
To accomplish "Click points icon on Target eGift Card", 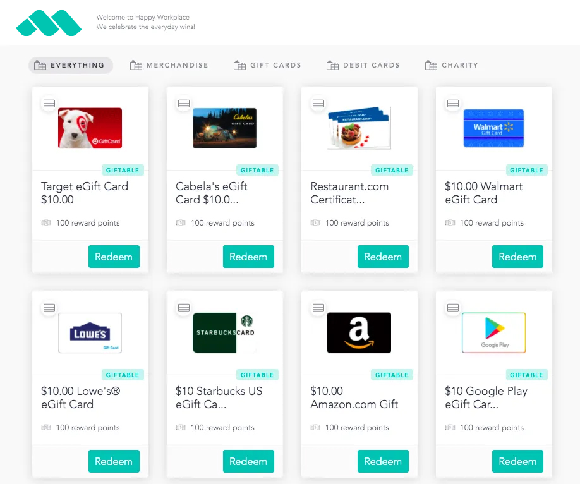I will click(46, 223).
